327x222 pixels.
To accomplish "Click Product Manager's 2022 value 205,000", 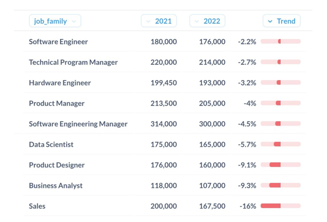I will 212,103.
